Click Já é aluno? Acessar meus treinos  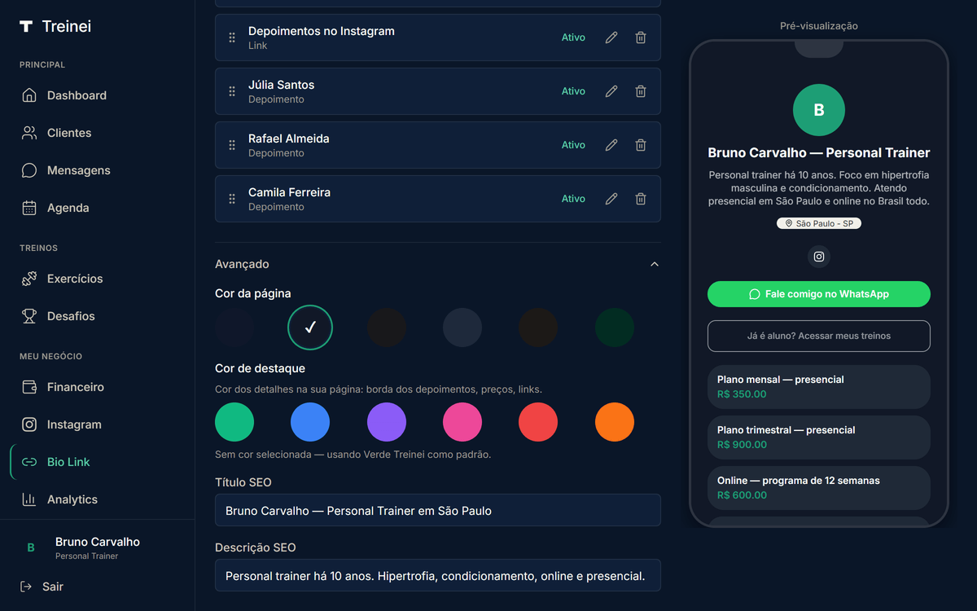[x=819, y=336]
